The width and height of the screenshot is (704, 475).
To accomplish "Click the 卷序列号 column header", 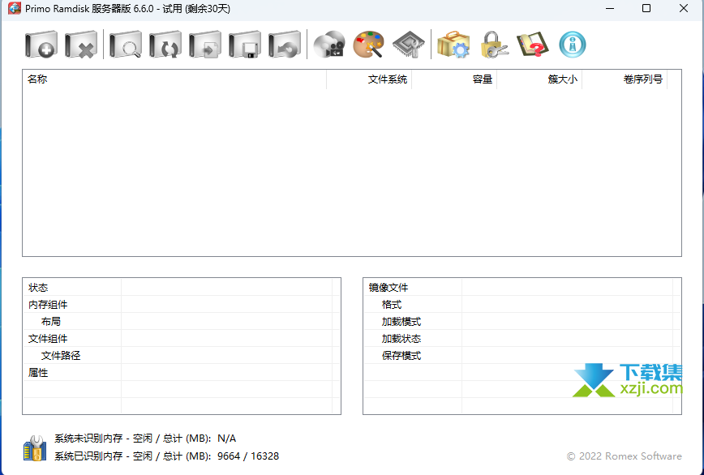I will pyautogui.click(x=625, y=79).
